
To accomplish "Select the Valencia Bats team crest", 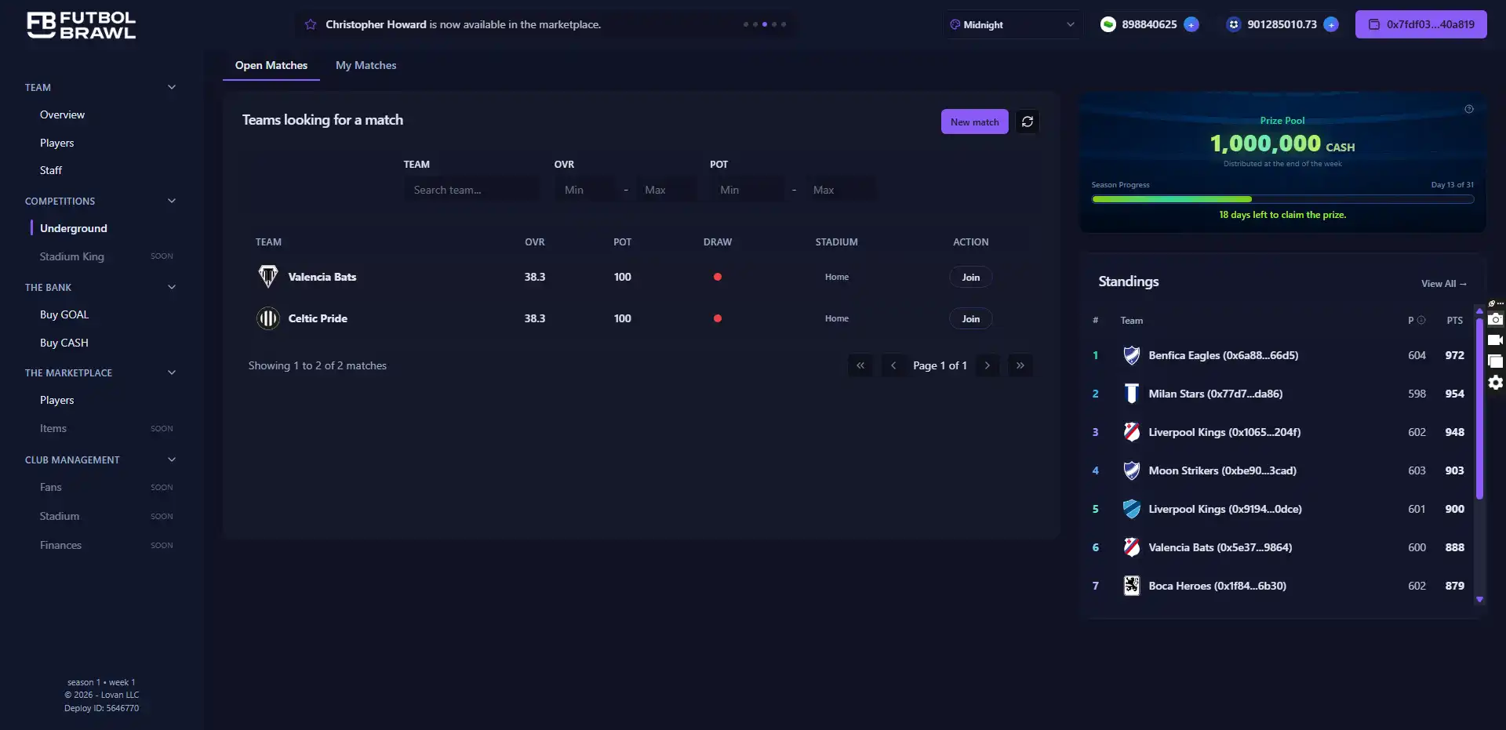I will [267, 276].
